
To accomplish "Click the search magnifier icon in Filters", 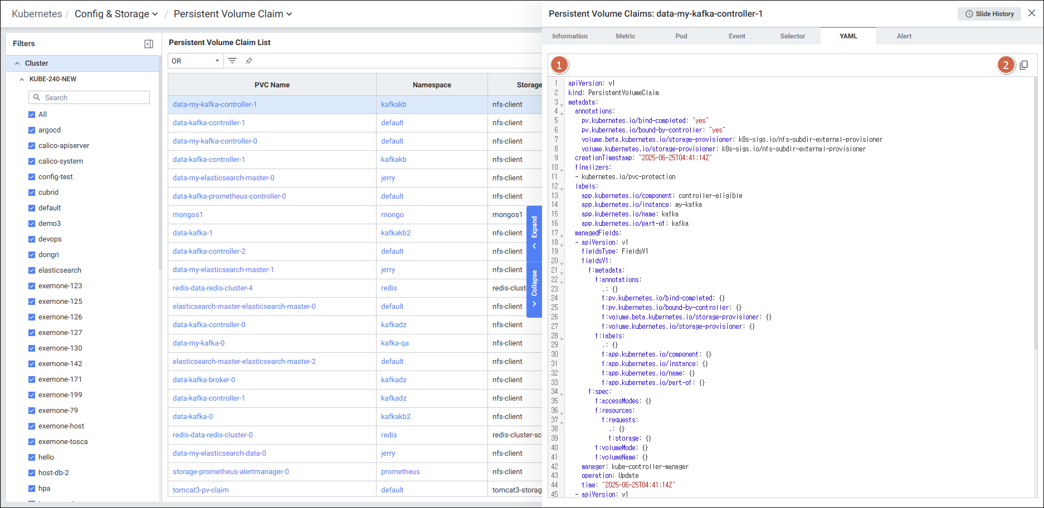I will point(37,97).
